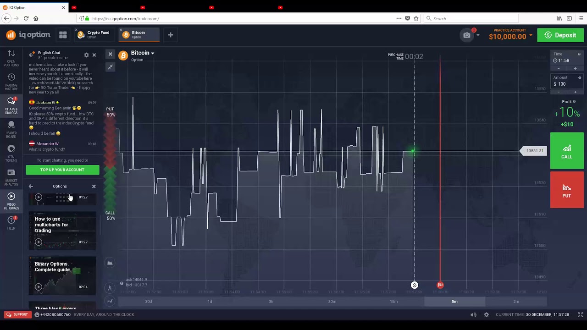This screenshot has height=330, width=587.
Task: Open indicators wave icon
Action: click(x=110, y=301)
